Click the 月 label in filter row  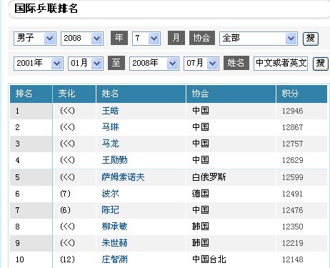(x=176, y=38)
